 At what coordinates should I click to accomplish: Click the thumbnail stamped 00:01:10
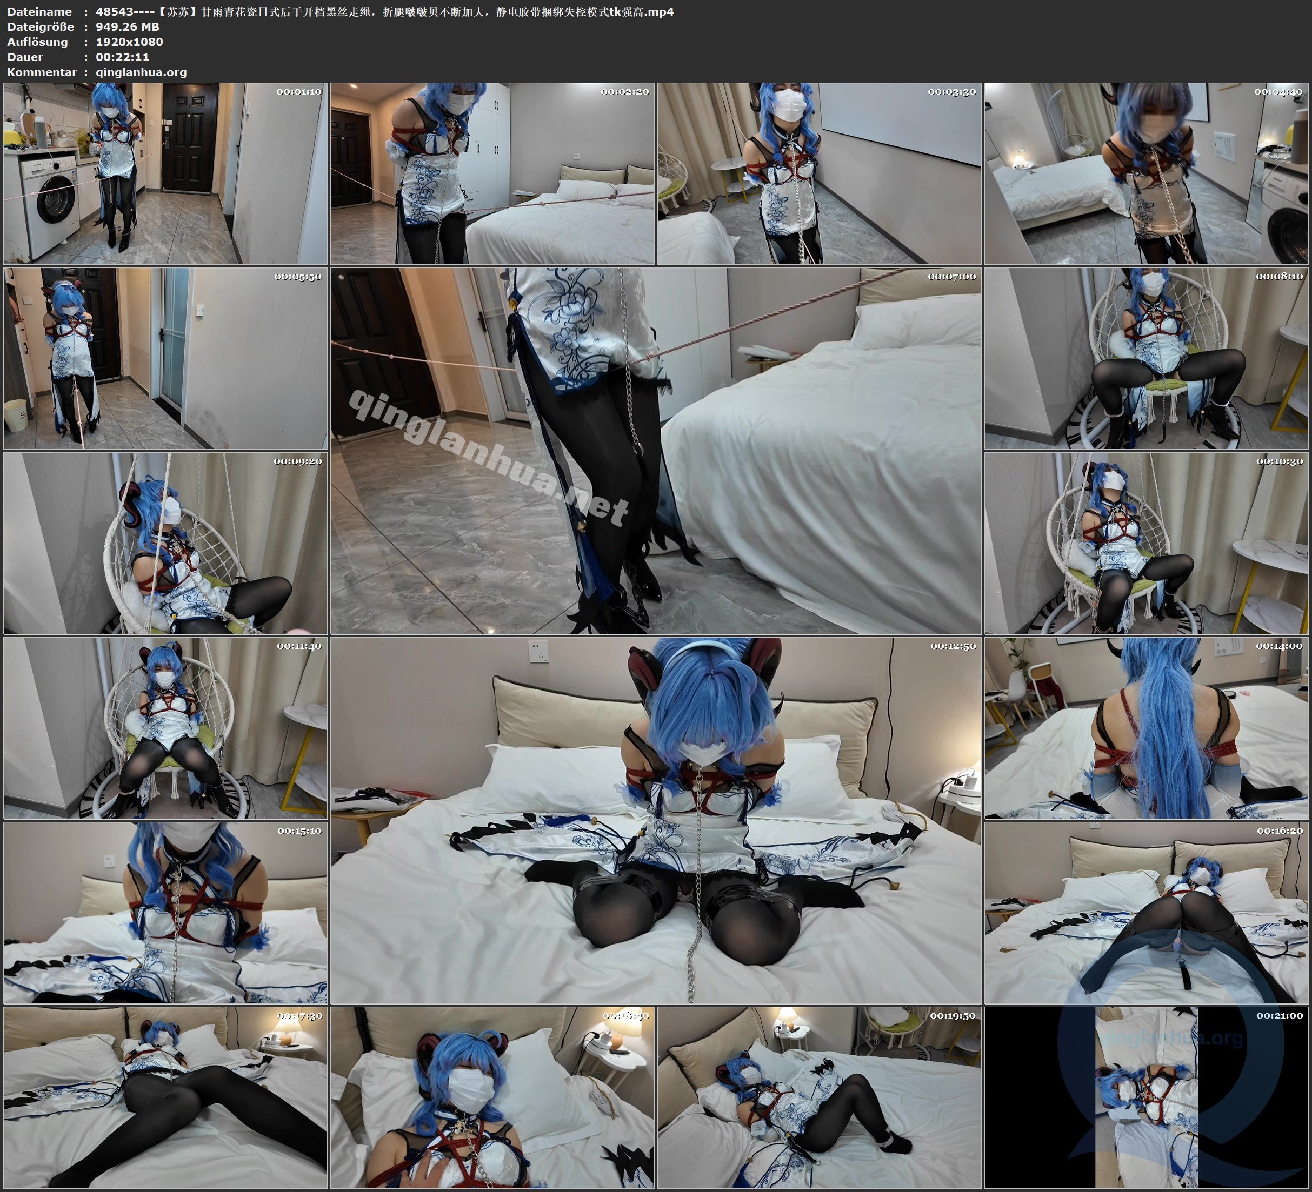(165, 173)
